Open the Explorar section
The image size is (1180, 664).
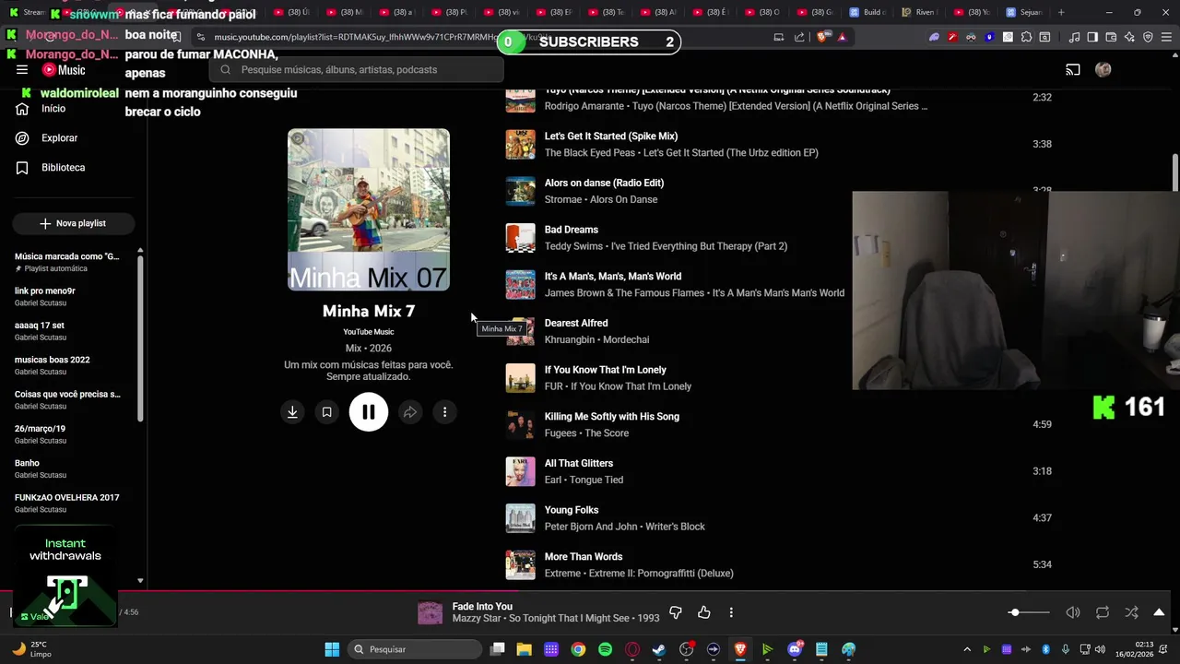pyautogui.click(x=59, y=138)
